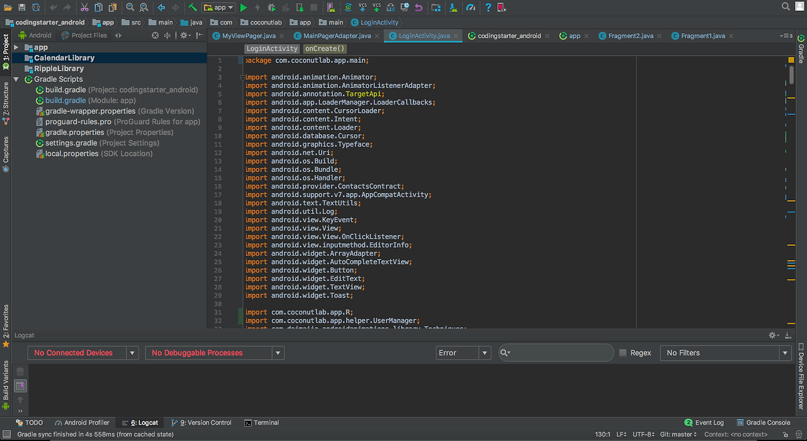807x441 pixels.
Task: Click the Debug app bug icon
Action: [271, 8]
